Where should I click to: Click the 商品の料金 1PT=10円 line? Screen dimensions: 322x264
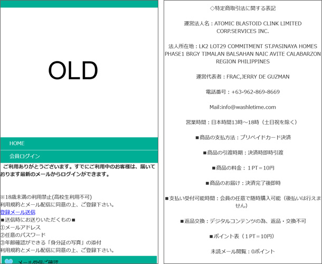pos(243,168)
